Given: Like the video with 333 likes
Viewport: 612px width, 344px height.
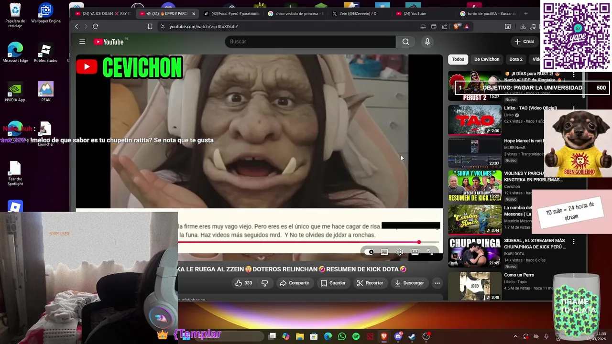Looking at the screenshot, I should (244, 283).
